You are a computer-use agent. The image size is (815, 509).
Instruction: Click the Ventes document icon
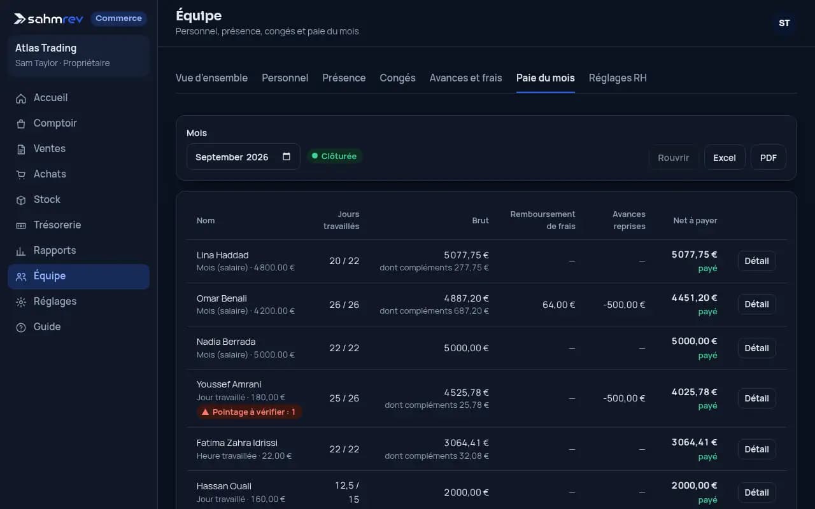click(21, 149)
